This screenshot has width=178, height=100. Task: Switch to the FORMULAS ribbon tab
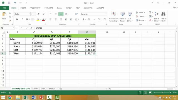(49, 8)
